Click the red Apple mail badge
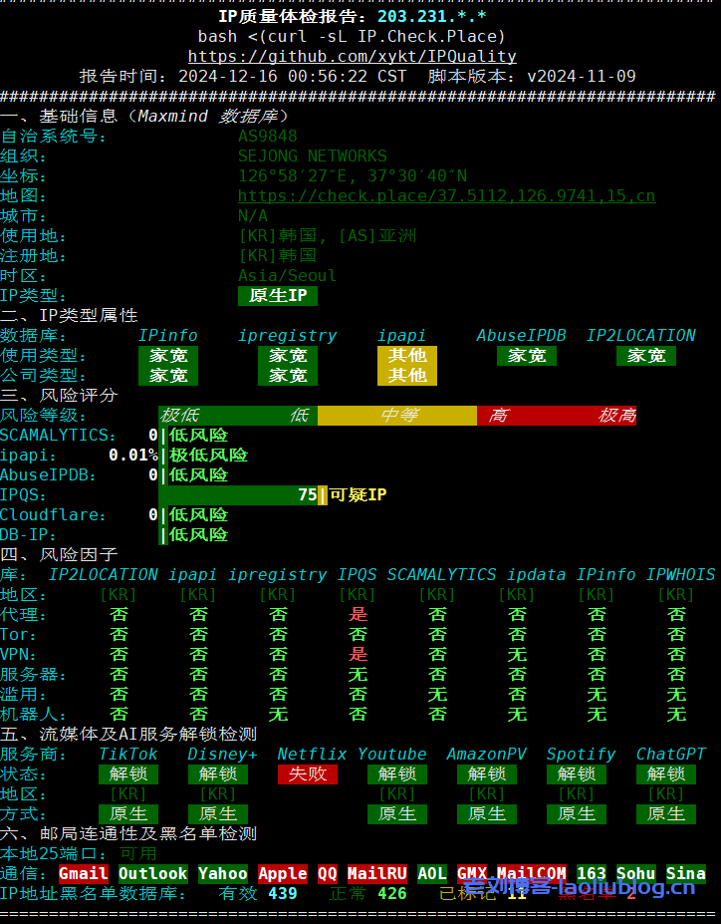721x924 pixels. click(x=282, y=873)
